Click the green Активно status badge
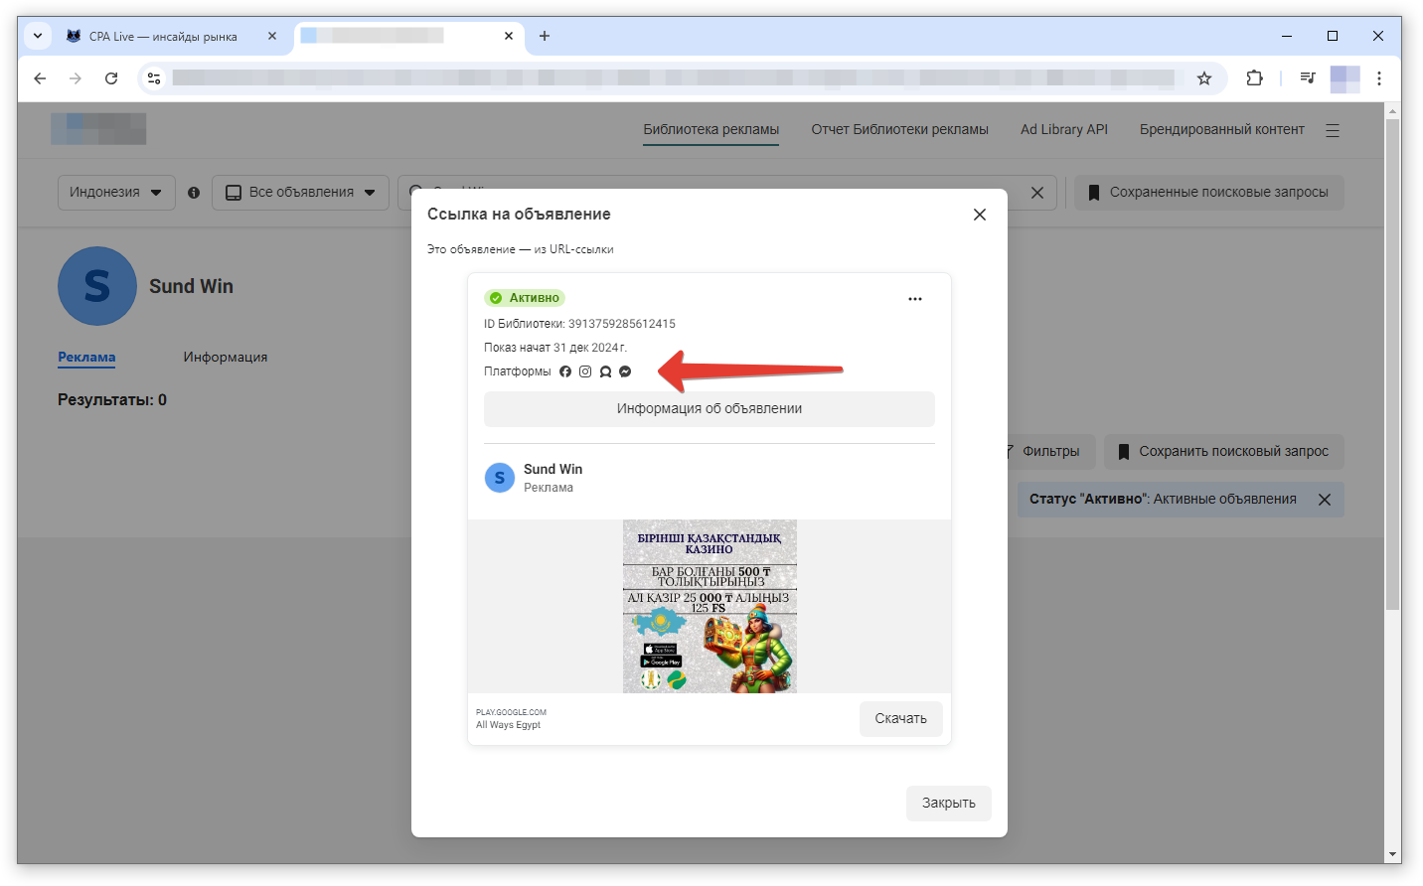 pyautogui.click(x=525, y=298)
